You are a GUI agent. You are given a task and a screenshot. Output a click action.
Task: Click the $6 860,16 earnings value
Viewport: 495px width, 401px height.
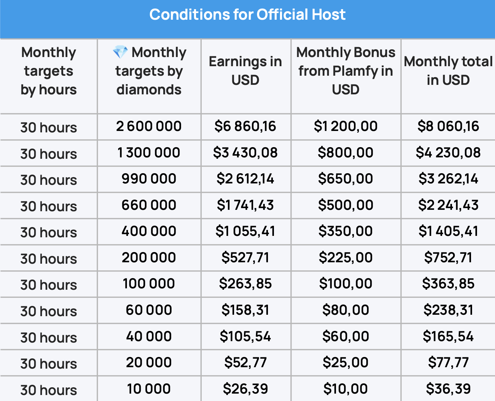245,126
